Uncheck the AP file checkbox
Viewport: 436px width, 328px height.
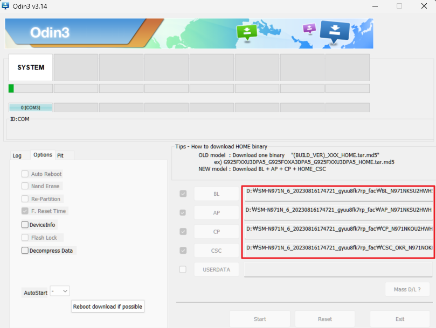(183, 212)
